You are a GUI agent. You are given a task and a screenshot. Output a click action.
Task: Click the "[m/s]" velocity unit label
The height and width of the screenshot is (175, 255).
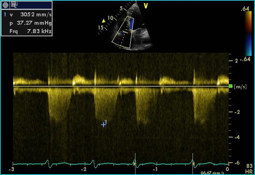click(240, 87)
